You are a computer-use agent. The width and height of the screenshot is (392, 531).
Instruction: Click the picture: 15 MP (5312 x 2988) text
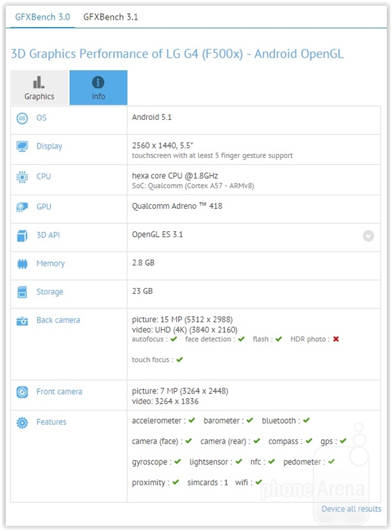182,320
